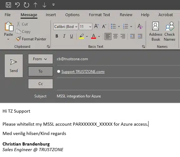Clear all formatting
Screen dimensions: 180x157
pos(140,26)
